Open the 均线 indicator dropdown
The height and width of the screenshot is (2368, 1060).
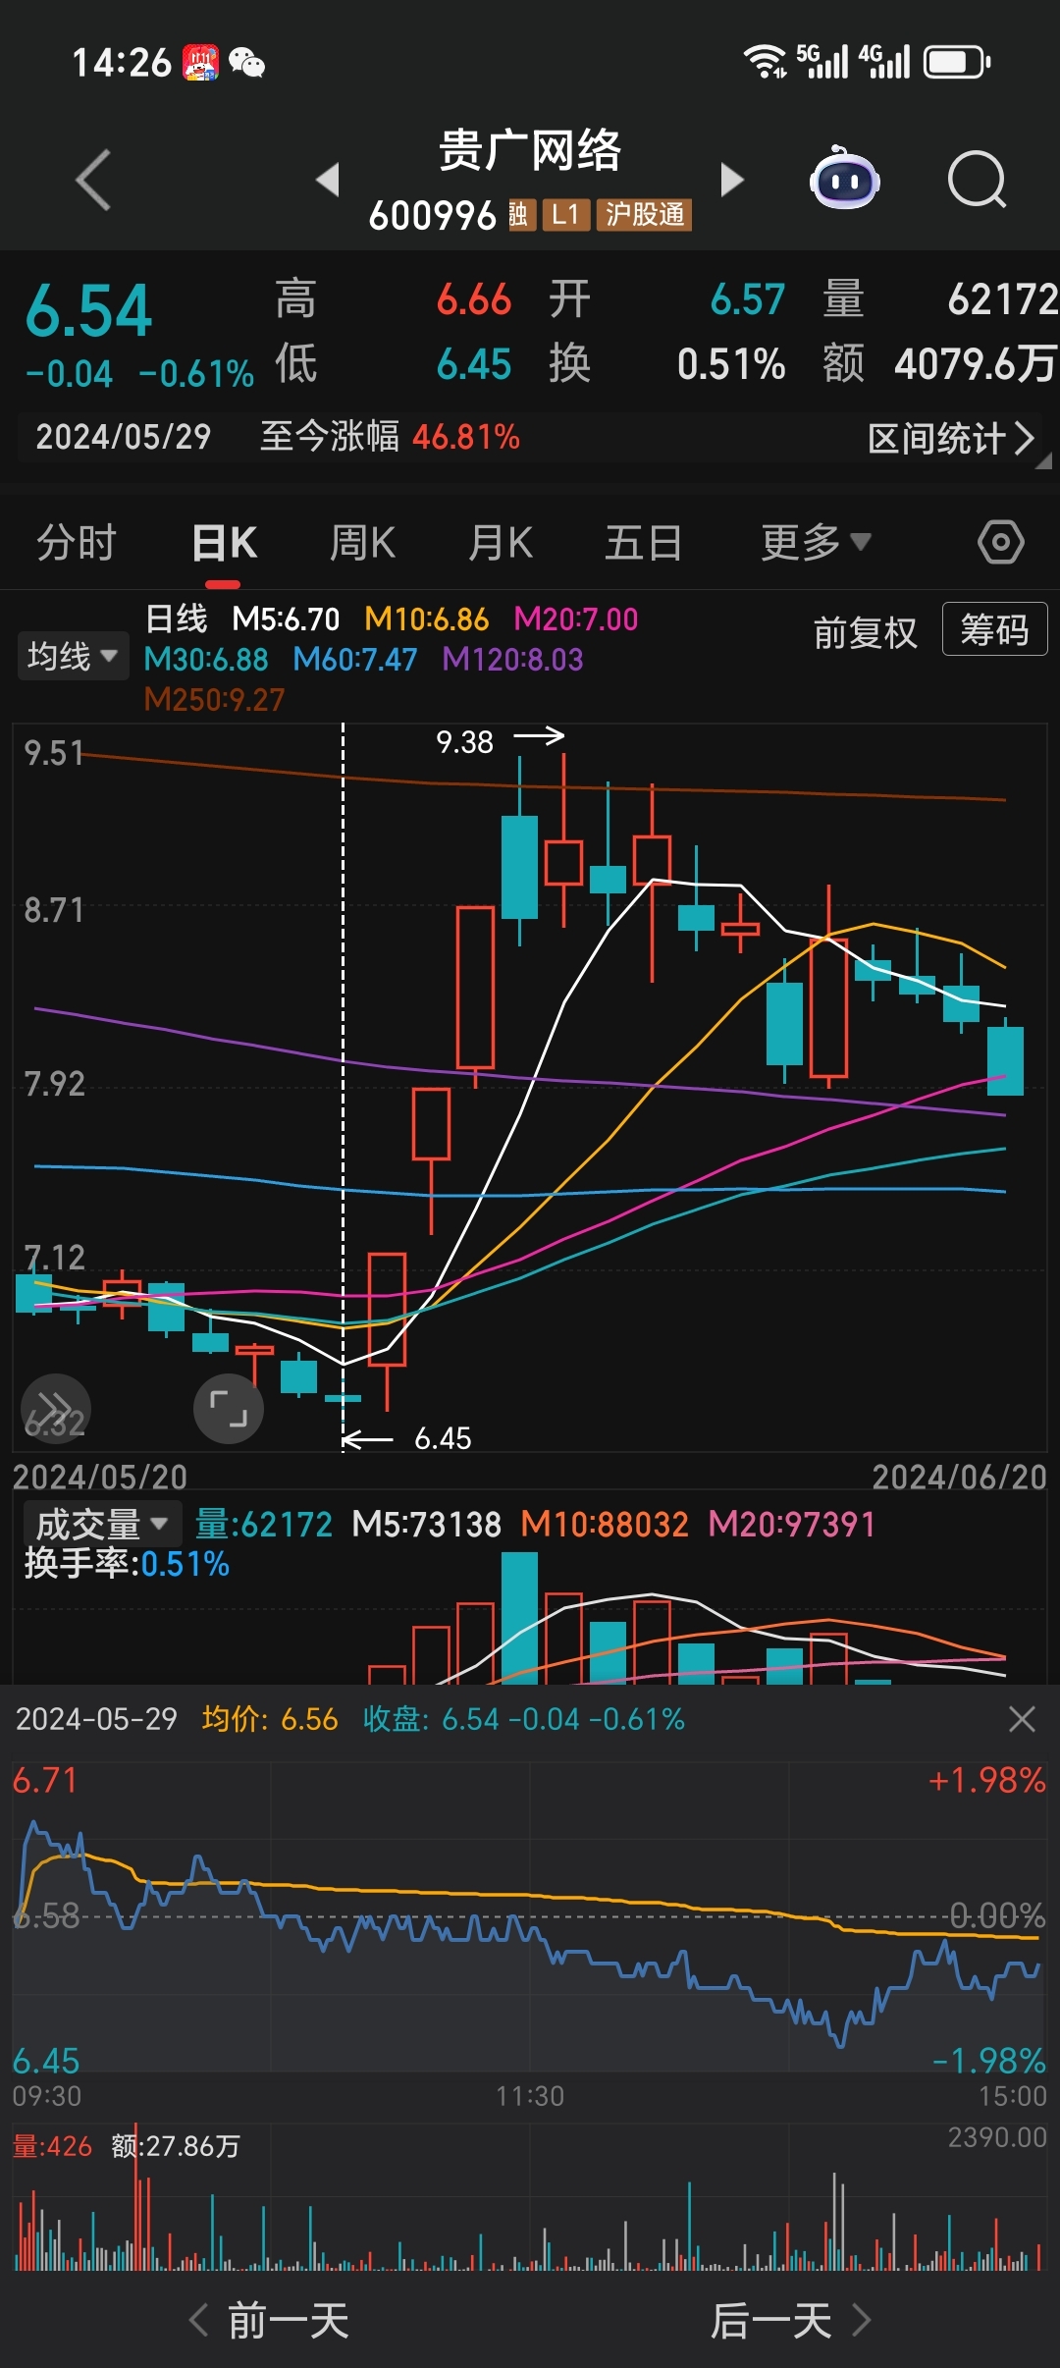(73, 656)
